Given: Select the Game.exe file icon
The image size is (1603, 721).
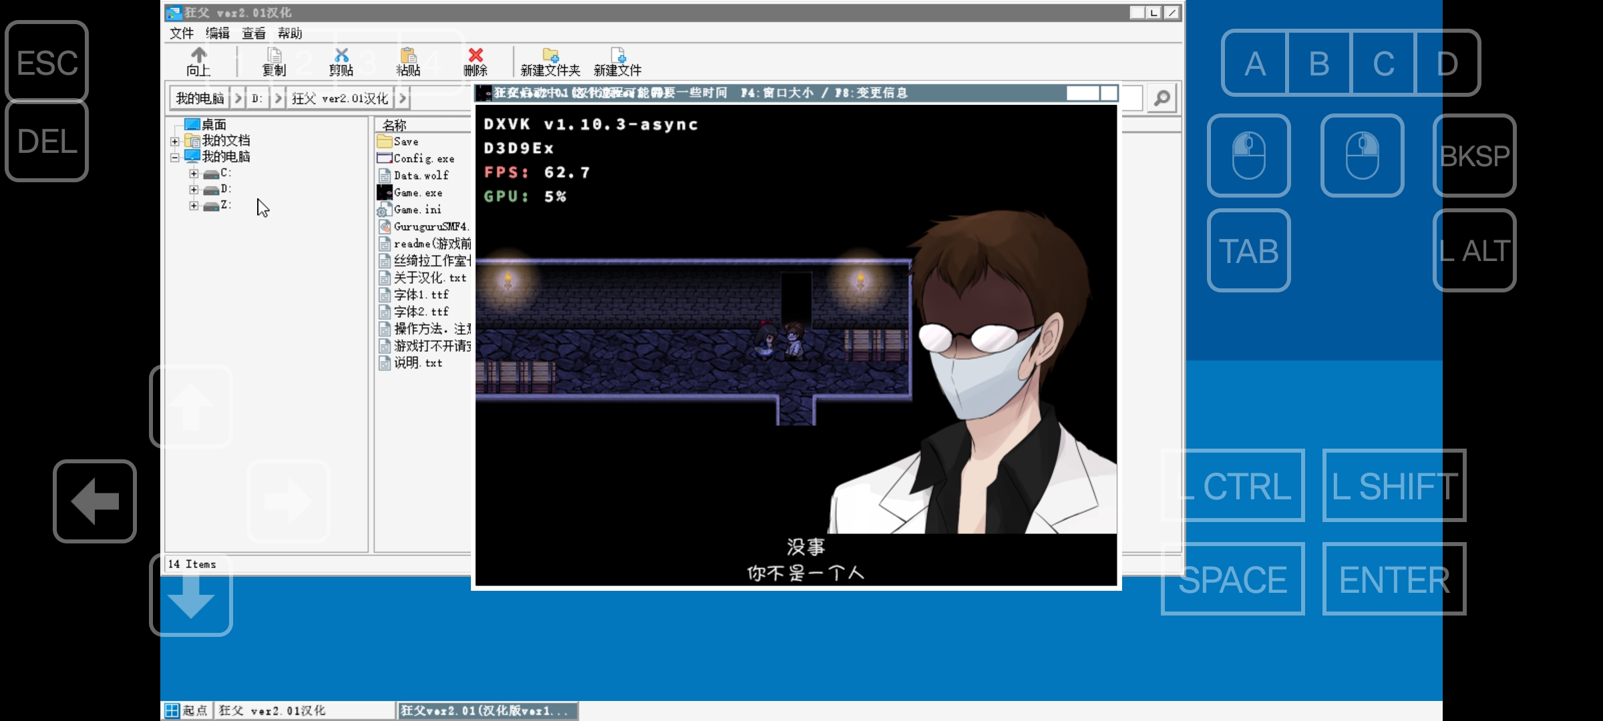Looking at the screenshot, I should (384, 192).
